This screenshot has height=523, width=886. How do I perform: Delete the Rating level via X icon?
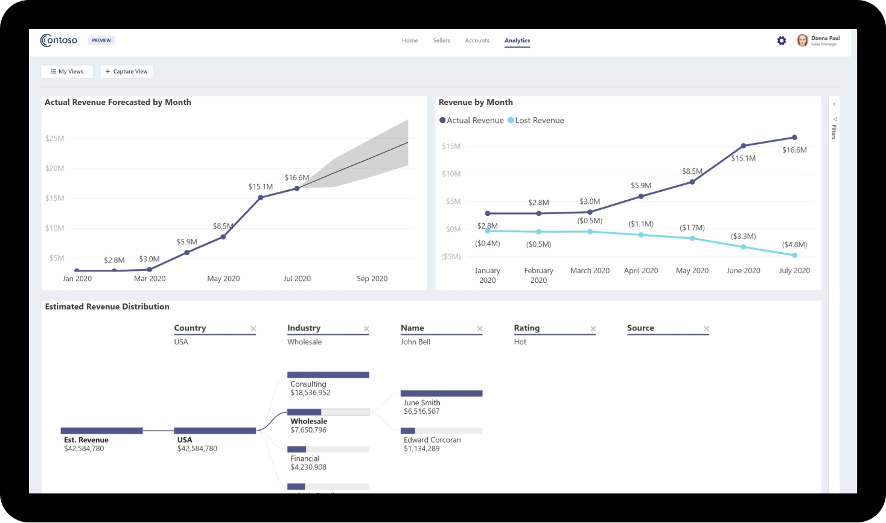coord(593,329)
